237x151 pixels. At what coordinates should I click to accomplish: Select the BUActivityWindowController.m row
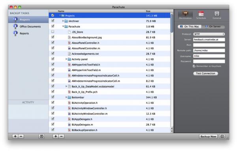pyautogui.click(x=109, y=114)
